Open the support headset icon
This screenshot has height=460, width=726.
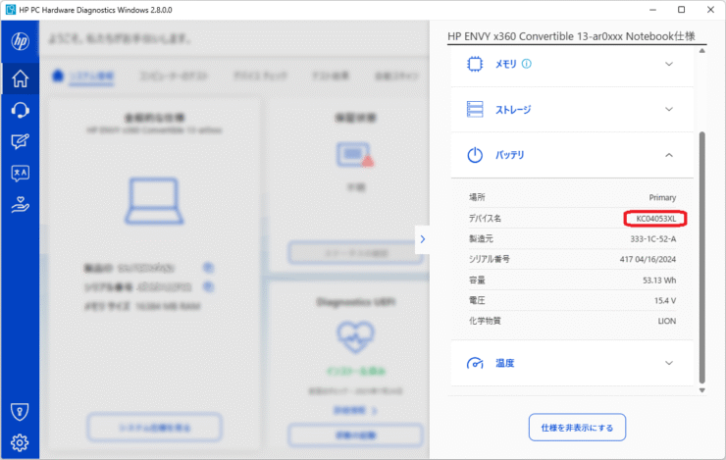pos(20,110)
